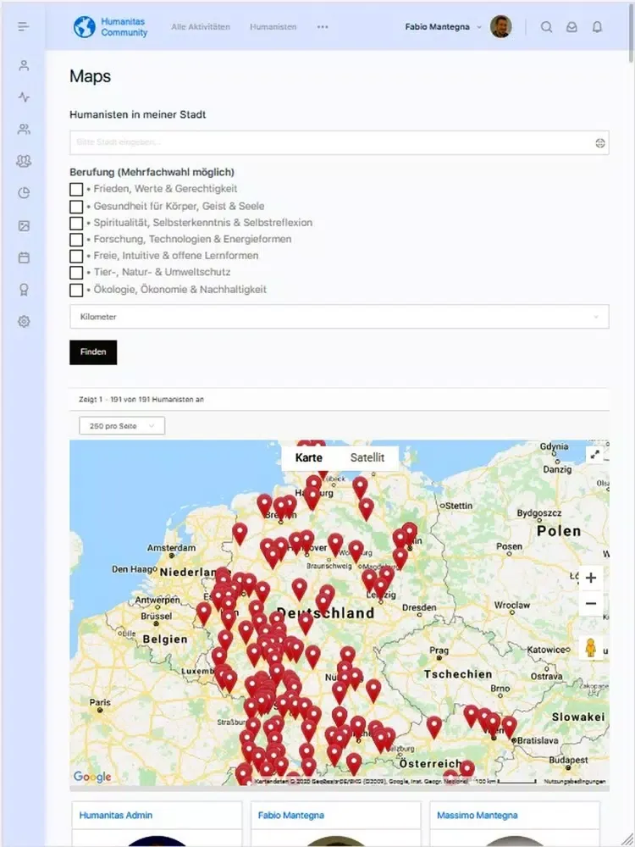635x847 pixels.
Task: Open the award badge icon in sidebar
Action: 24,290
